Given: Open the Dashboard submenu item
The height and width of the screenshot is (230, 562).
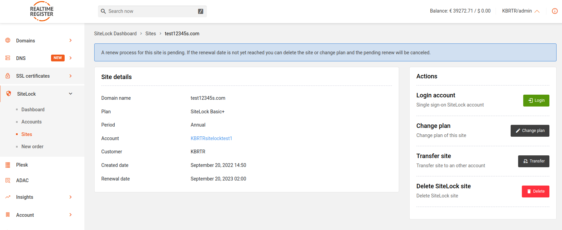Looking at the screenshot, I should click(x=33, y=110).
